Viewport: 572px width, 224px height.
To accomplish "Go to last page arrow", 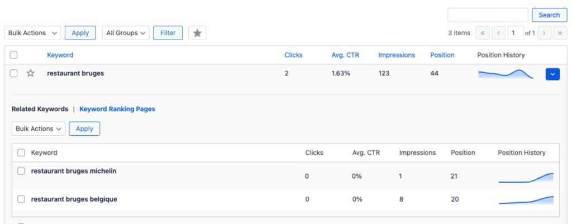I will (560, 33).
